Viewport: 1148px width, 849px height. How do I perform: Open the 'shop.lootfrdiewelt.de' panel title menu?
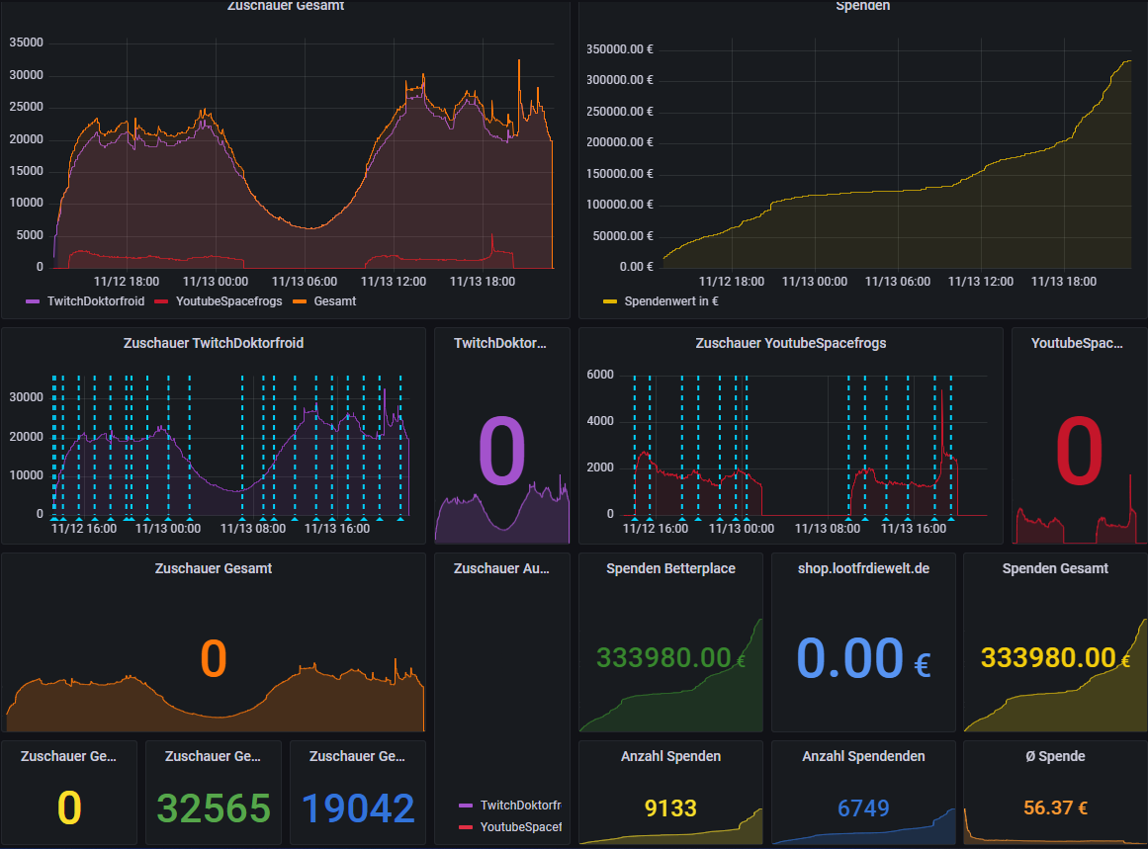[x=864, y=568]
